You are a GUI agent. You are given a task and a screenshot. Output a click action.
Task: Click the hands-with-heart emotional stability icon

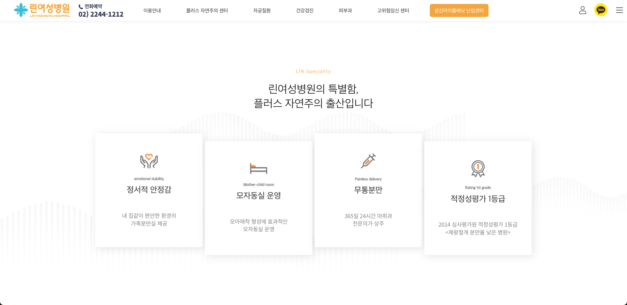click(x=149, y=161)
